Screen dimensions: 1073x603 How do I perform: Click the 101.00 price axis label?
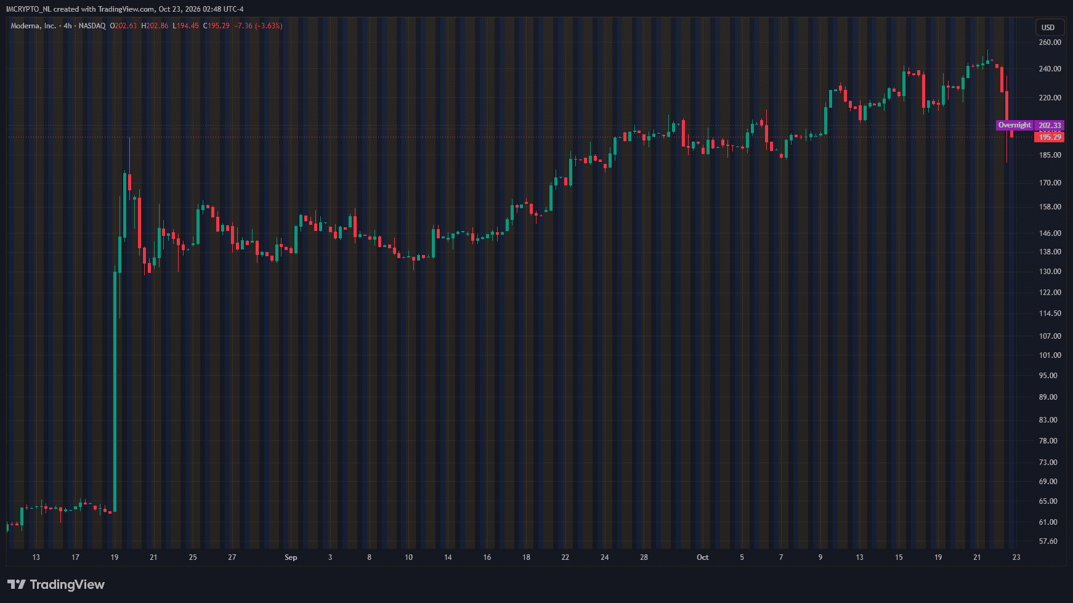1050,355
